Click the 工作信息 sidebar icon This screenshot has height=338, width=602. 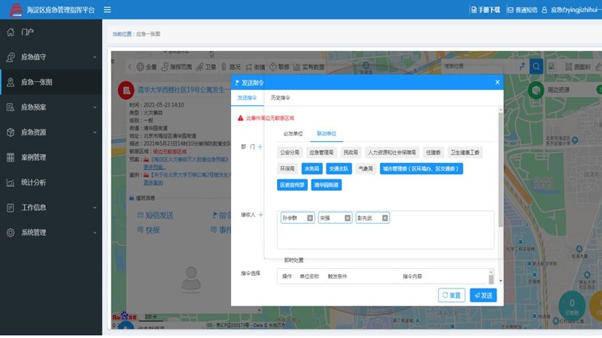11,207
